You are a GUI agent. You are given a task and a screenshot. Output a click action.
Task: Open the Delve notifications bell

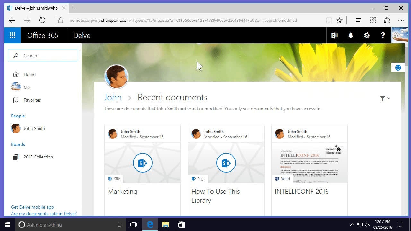[351, 35]
